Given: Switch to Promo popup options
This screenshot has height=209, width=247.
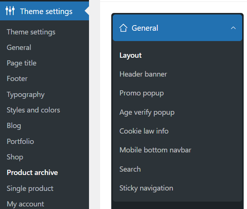Looking at the screenshot, I should point(141,93).
